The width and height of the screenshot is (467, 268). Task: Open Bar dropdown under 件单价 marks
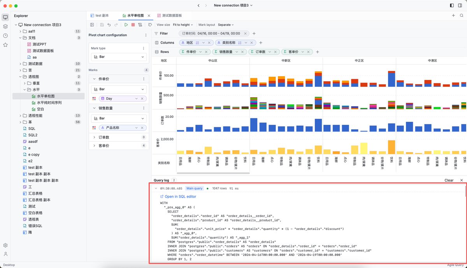[119, 89]
